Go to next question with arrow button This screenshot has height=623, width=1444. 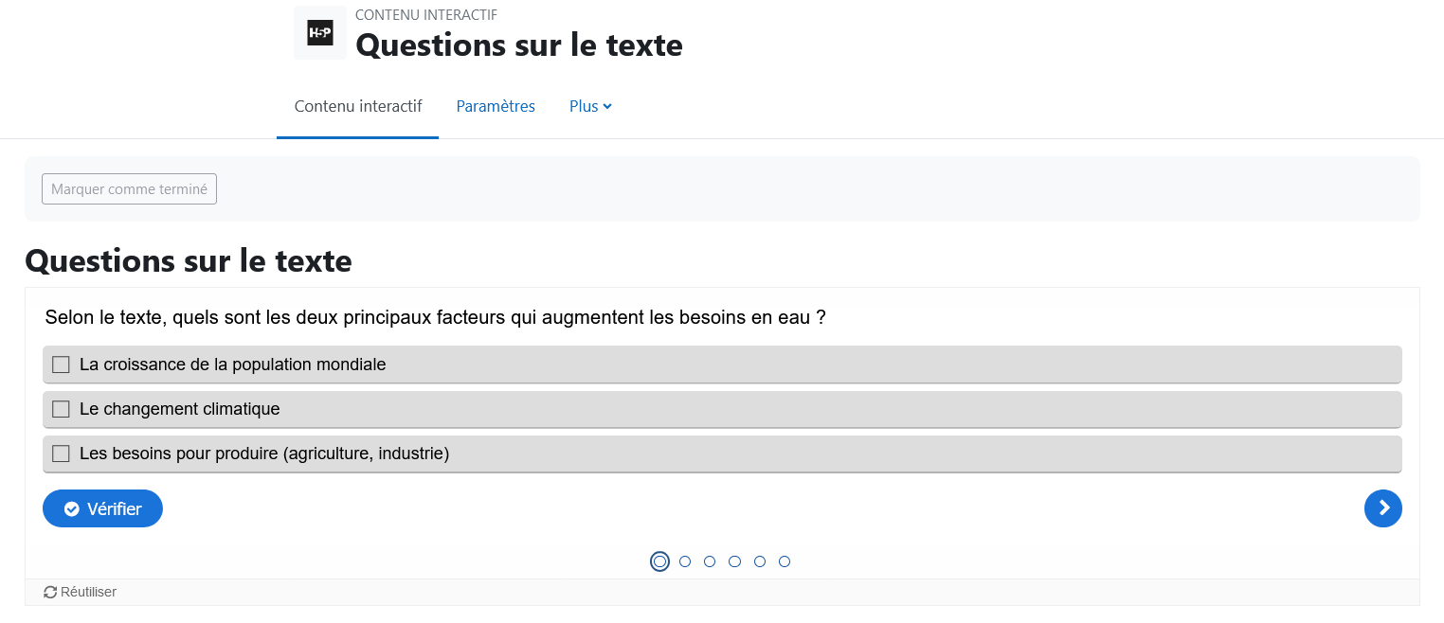point(1382,508)
